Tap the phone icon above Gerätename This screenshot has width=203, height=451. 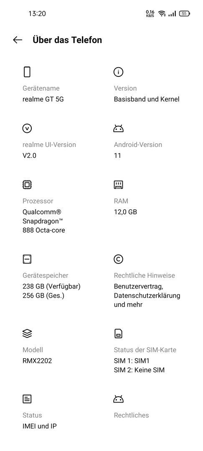tap(27, 72)
